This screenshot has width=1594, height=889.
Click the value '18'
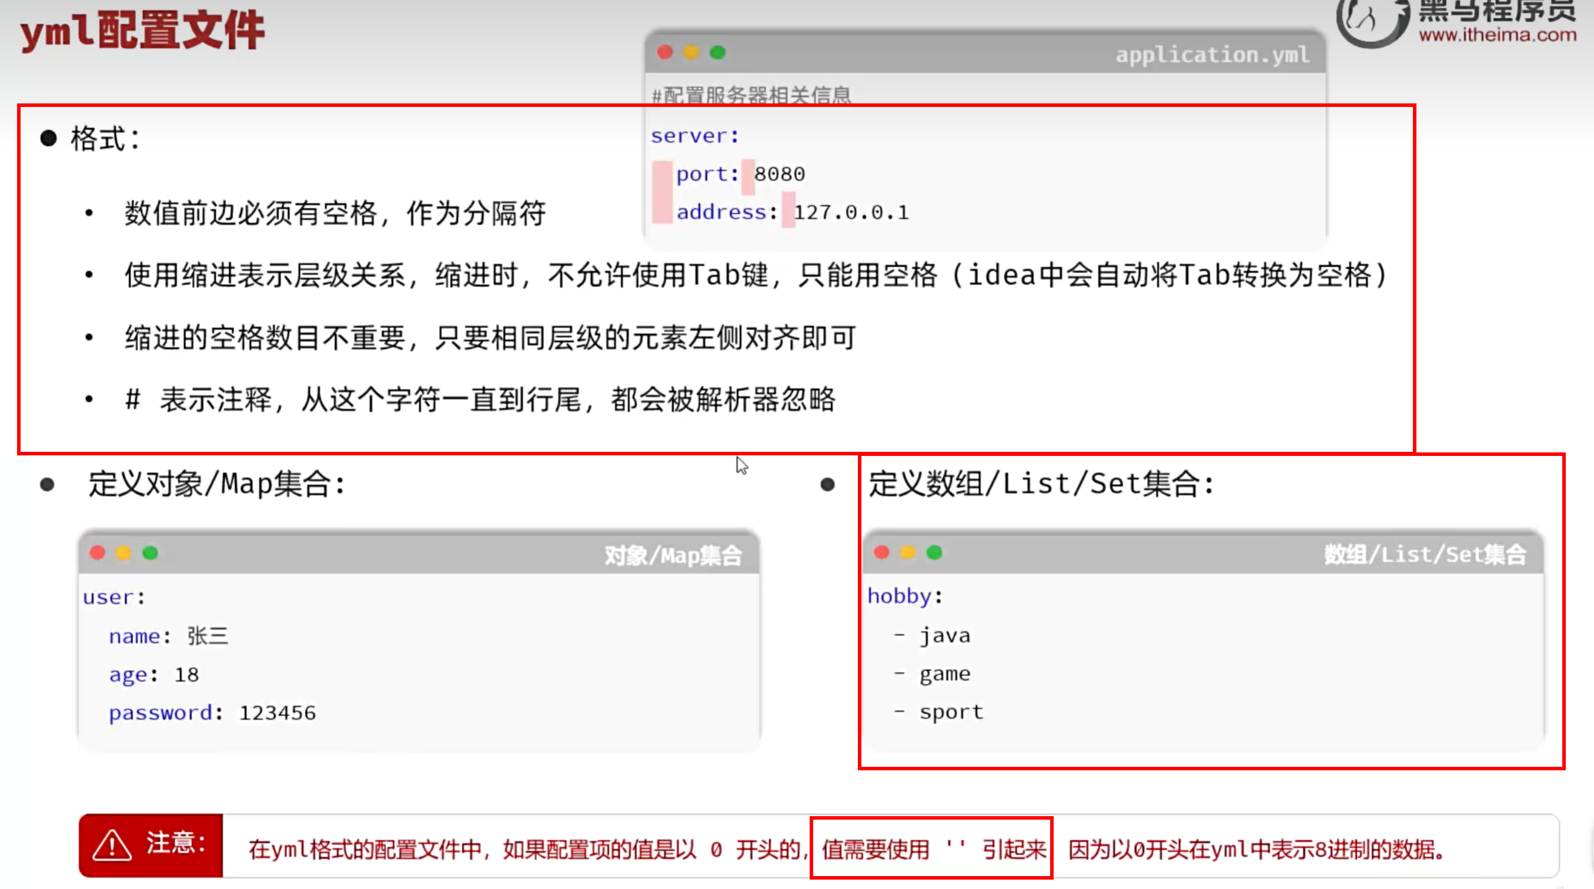tap(187, 675)
